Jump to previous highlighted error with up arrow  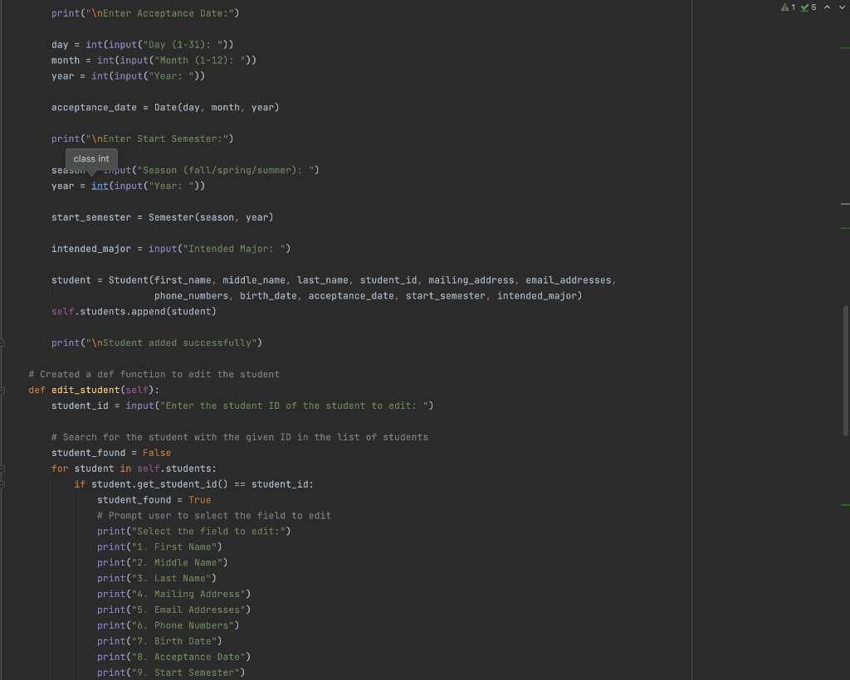828,7
